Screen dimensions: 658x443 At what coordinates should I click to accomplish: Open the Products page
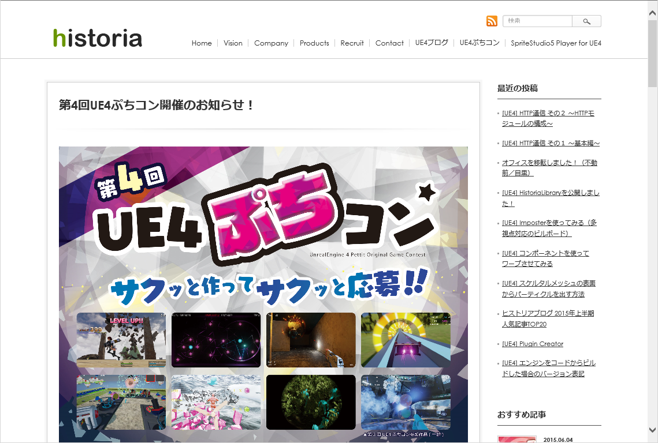pos(314,43)
